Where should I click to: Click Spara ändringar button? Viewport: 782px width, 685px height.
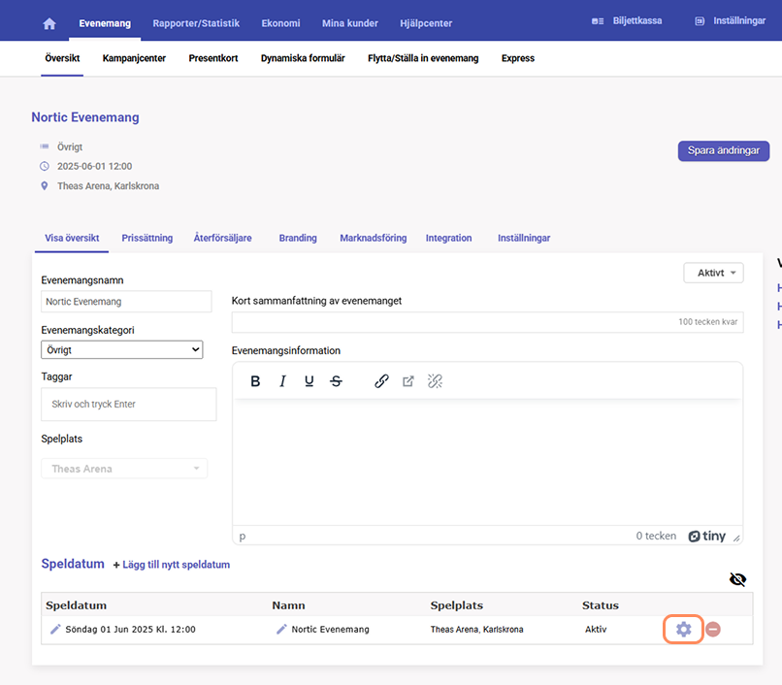[x=723, y=150]
